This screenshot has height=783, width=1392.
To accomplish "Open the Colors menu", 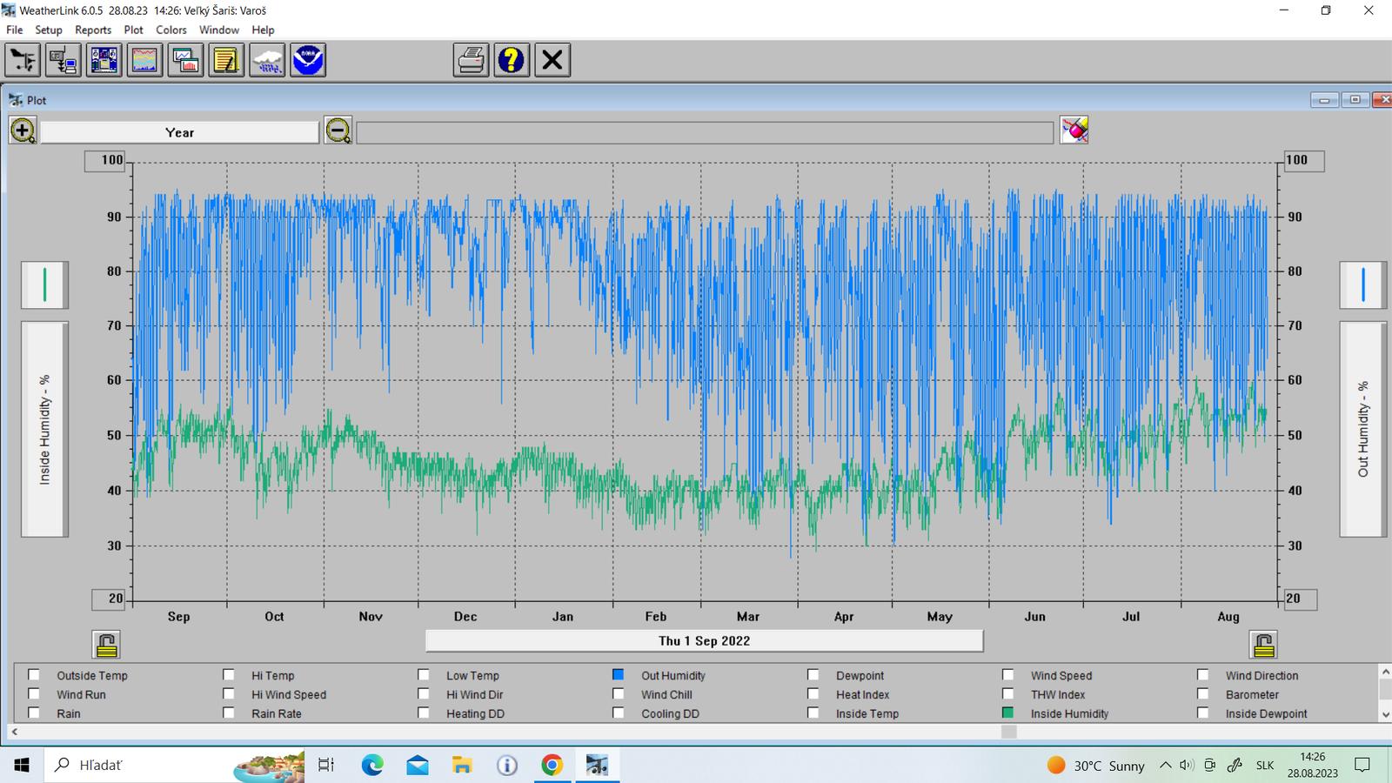I will pos(171,30).
